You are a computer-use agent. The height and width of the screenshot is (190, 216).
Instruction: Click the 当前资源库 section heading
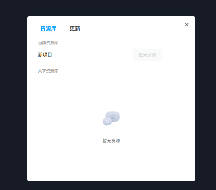[x=48, y=43]
